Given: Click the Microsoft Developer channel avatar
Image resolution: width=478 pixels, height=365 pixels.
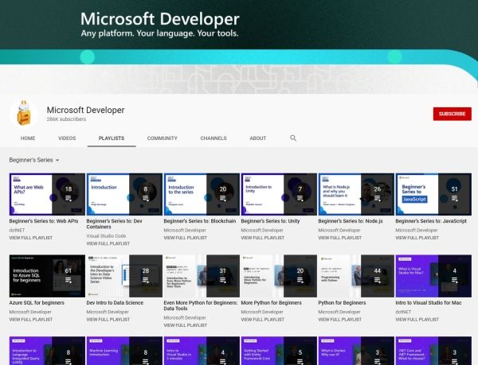Looking at the screenshot, I should point(24,114).
